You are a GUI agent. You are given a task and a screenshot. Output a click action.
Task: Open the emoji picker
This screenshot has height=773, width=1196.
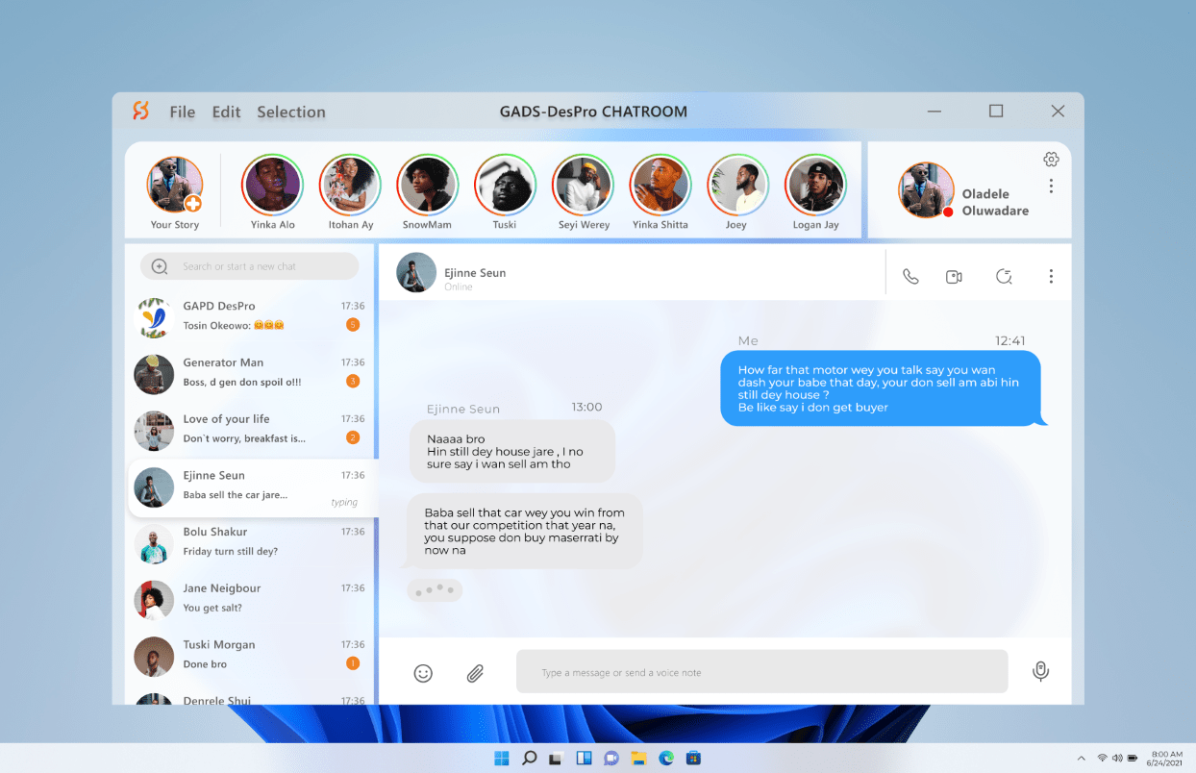[423, 673]
